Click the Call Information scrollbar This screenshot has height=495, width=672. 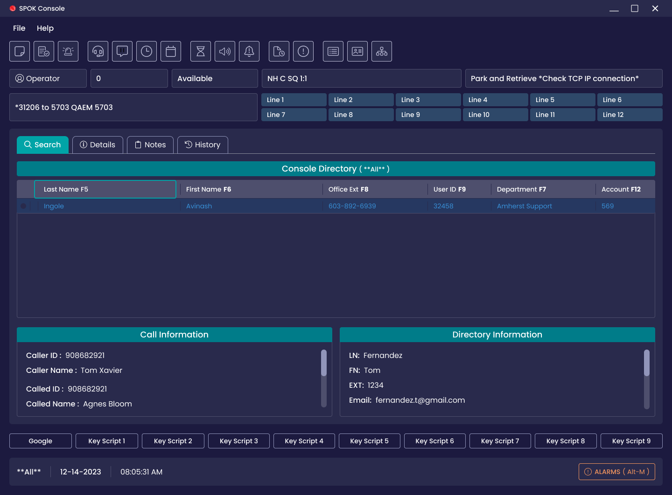pyautogui.click(x=324, y=364)
